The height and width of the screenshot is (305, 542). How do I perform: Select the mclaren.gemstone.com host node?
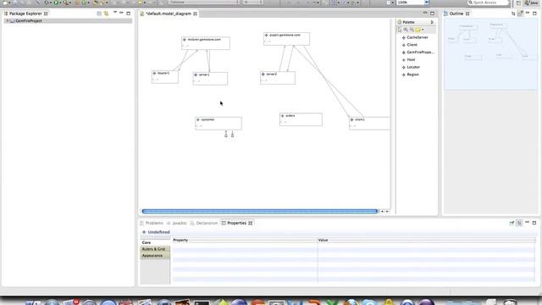click(206, 43)
